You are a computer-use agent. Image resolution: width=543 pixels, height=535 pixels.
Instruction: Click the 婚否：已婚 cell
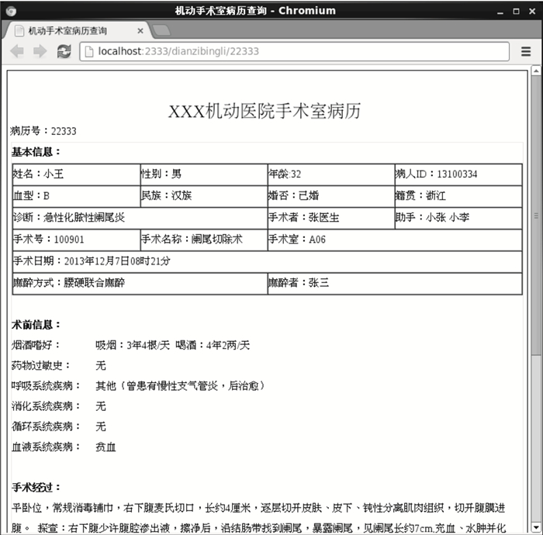tap(331, 196)
